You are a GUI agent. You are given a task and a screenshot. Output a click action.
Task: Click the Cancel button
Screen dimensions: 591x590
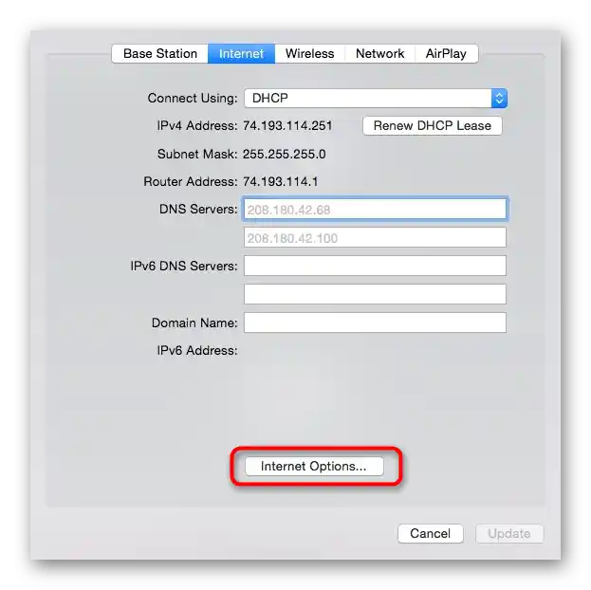tap(431, 533)
